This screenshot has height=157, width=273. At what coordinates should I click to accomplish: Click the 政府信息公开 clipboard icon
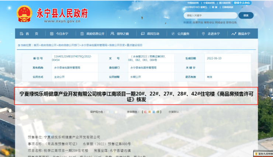[x=82, y=34]
